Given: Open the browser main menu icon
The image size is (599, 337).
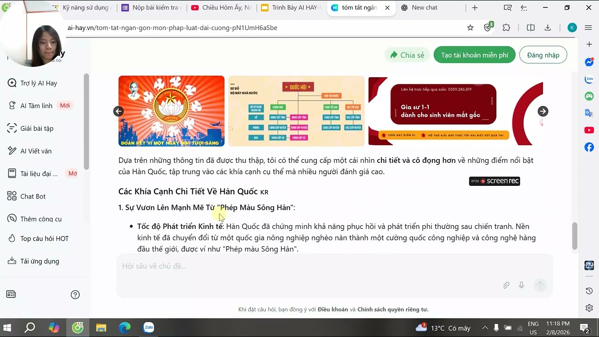Looking at the screenshot, I should (x=589, y=28).
